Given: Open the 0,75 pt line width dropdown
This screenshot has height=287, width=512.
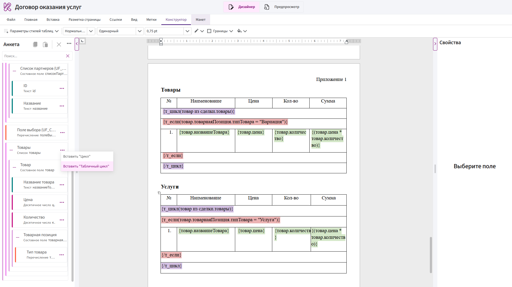Looking at the screenshot, I should click(x=187, y=31).
